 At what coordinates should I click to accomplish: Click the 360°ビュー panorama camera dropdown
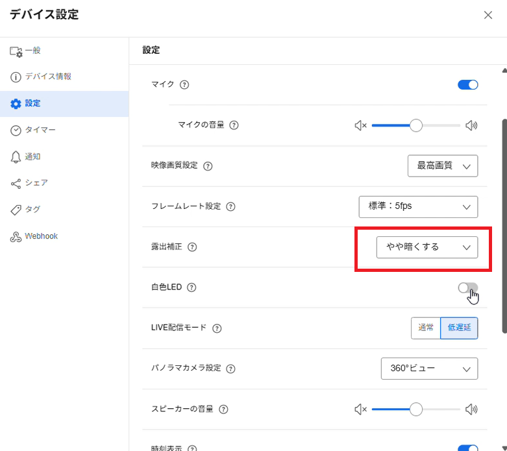[429, 369]
